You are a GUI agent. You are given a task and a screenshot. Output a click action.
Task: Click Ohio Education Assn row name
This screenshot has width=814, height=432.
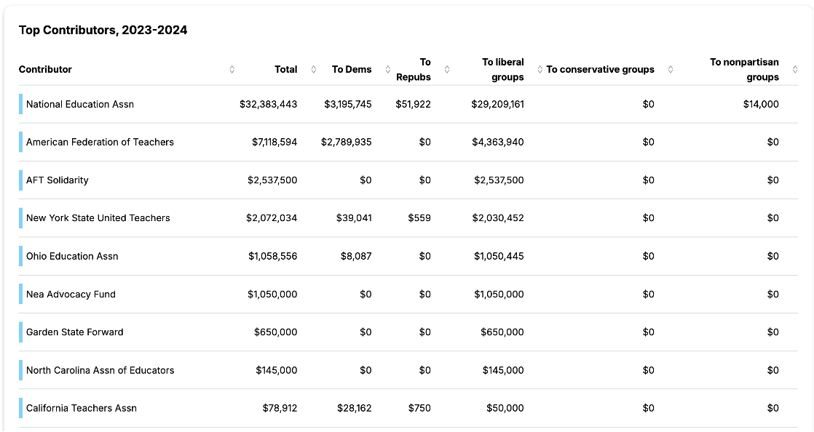click(72, 256)
